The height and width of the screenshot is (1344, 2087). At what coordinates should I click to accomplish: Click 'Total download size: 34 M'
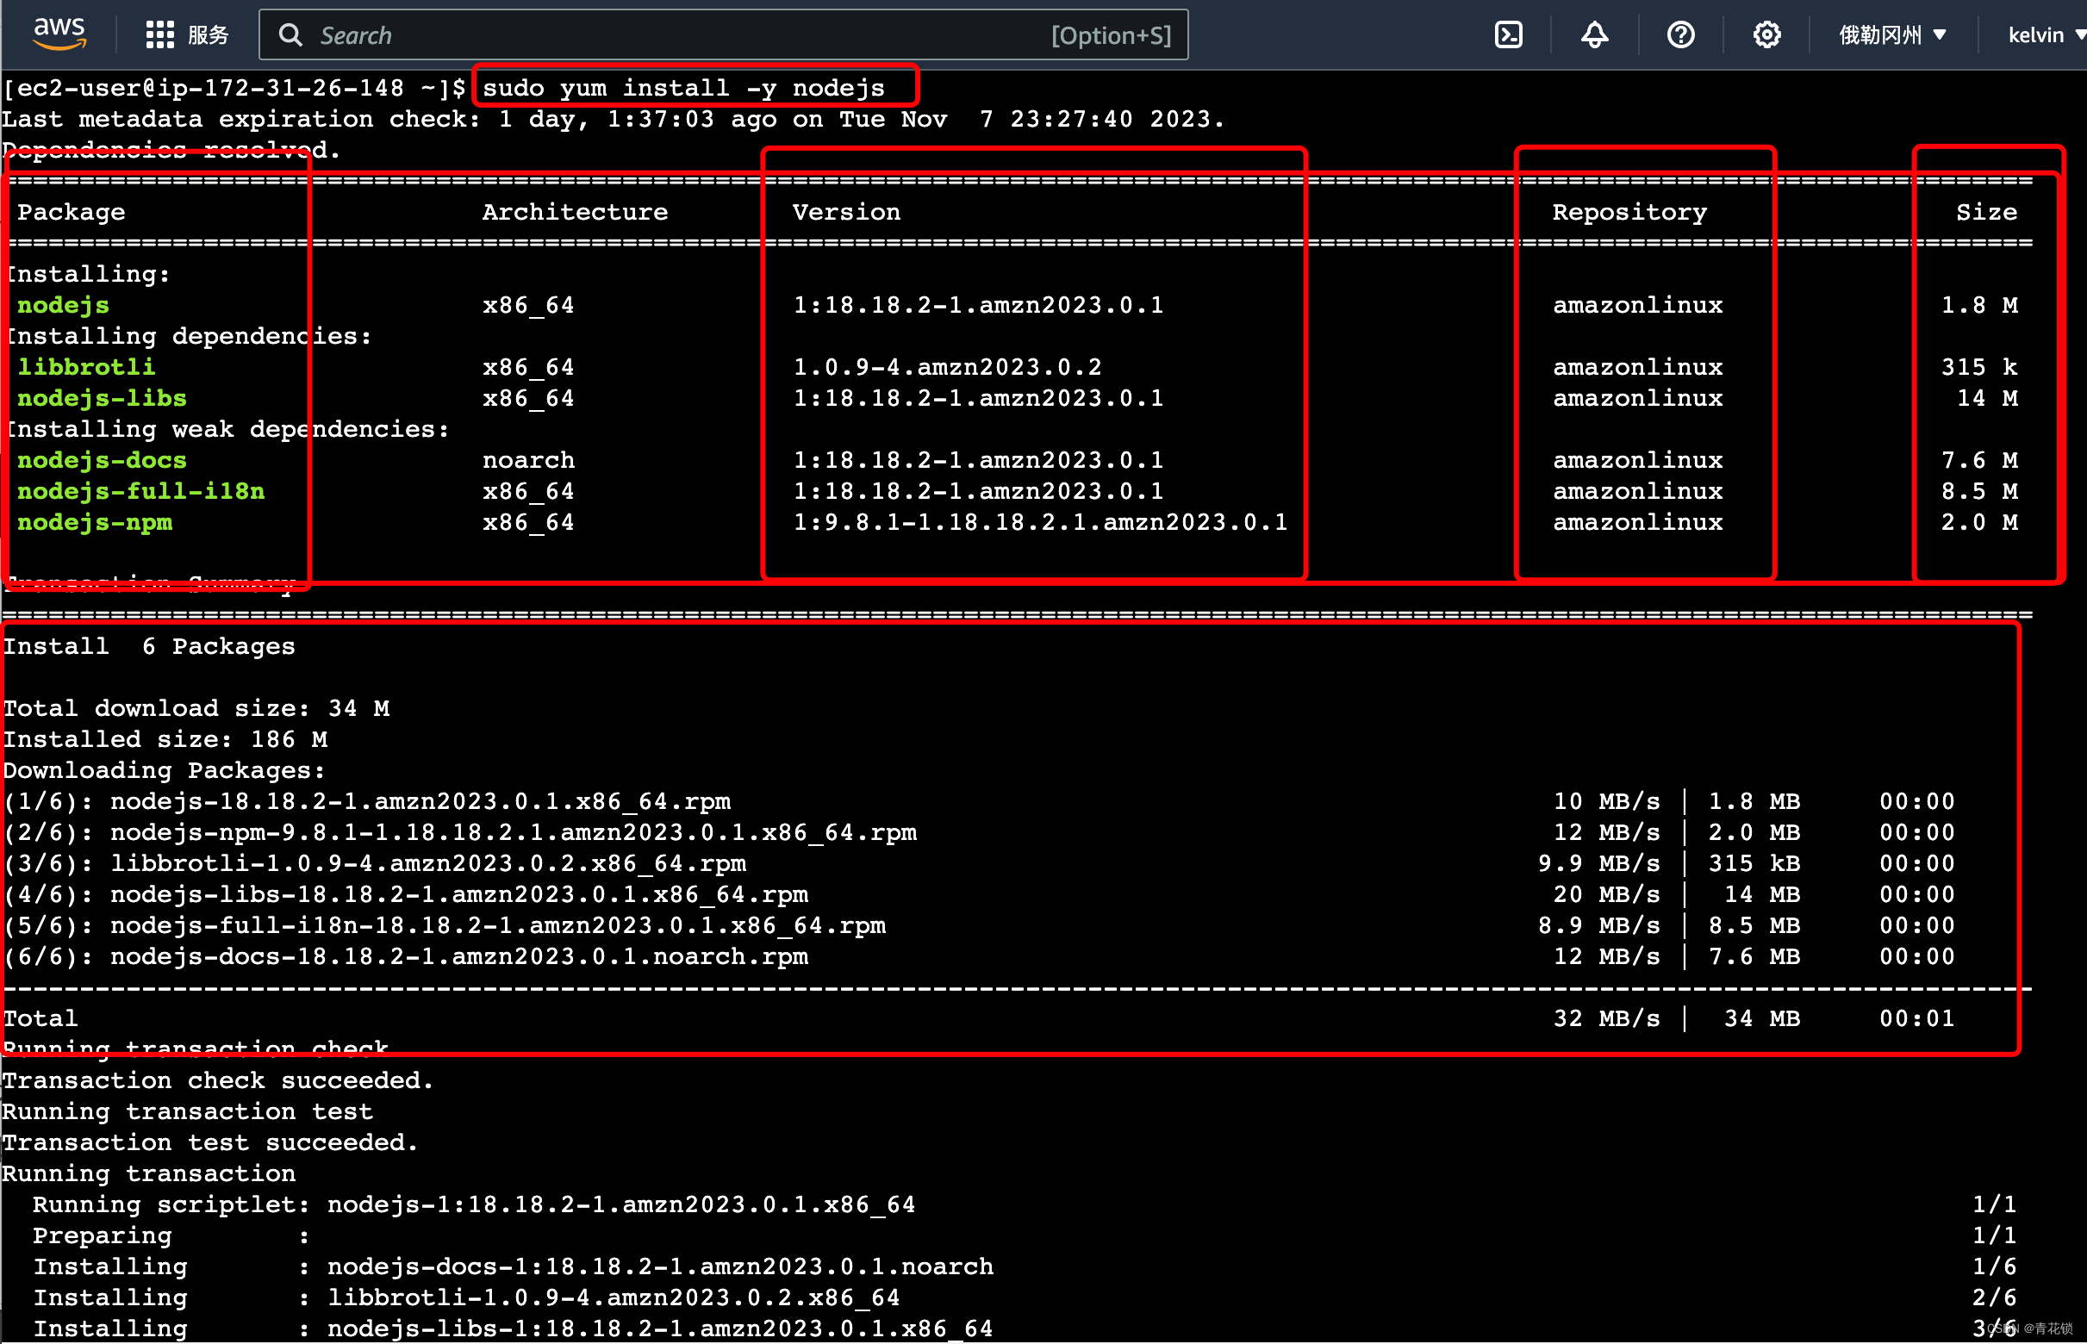point(196,710)
